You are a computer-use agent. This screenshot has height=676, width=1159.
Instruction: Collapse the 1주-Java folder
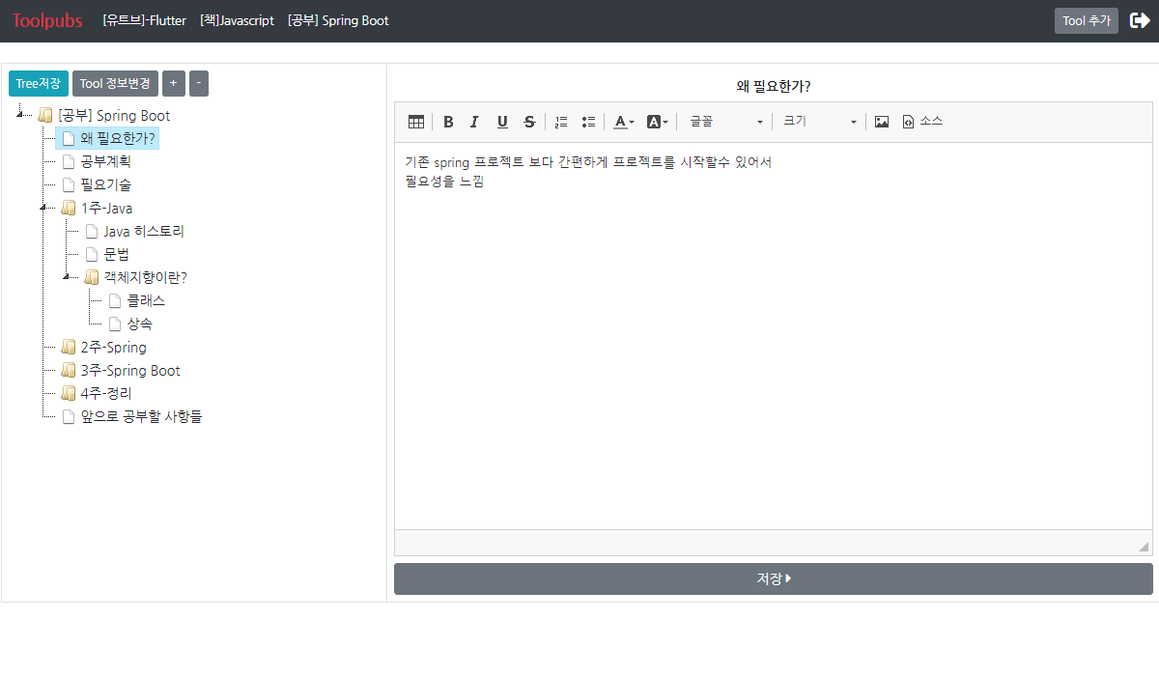(43, 209)
